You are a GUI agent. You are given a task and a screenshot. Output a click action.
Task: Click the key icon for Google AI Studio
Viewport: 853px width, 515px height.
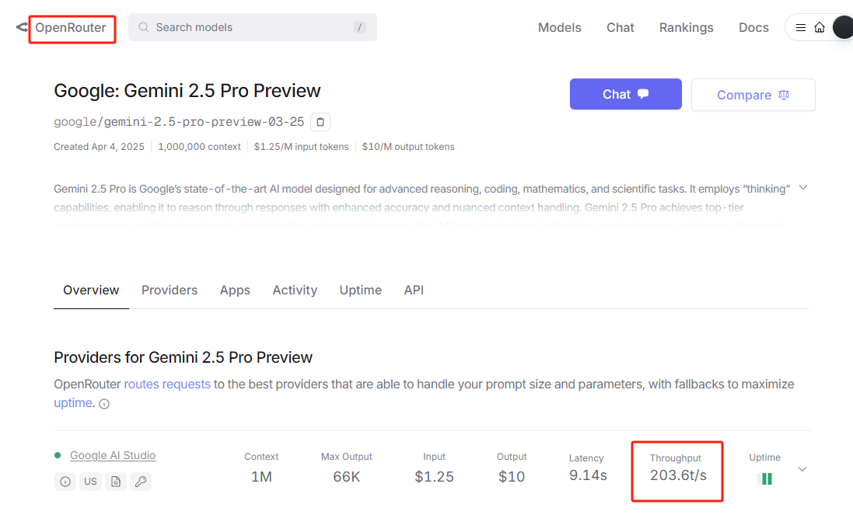click(x=141, y=482)
